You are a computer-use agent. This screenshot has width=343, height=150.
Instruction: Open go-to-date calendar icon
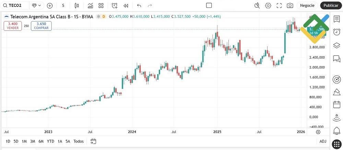pos(93,141)
